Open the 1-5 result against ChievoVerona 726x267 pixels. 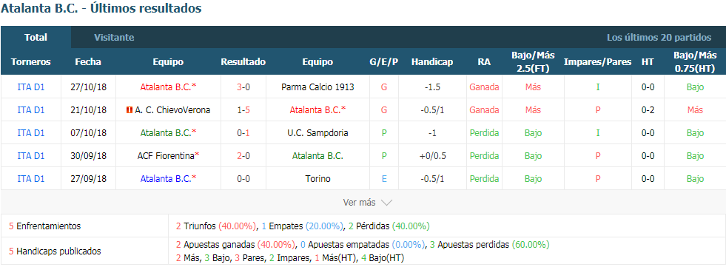pyautogui.click(x=243, y=110)
